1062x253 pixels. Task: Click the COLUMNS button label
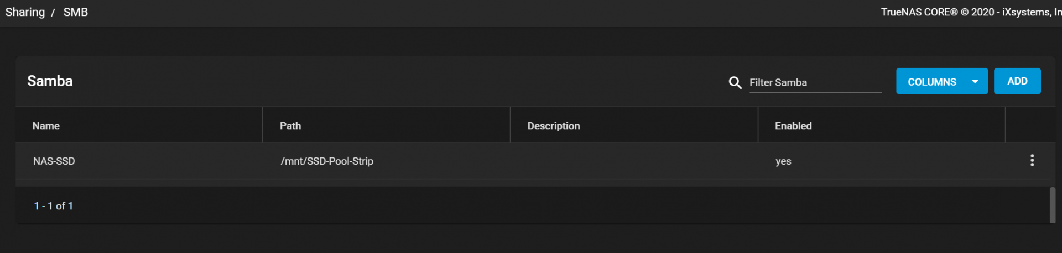tap(931, 82)
